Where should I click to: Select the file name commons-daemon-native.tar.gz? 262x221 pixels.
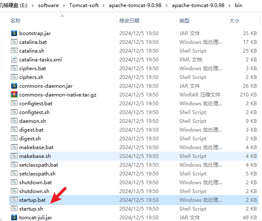coord(58,95)
